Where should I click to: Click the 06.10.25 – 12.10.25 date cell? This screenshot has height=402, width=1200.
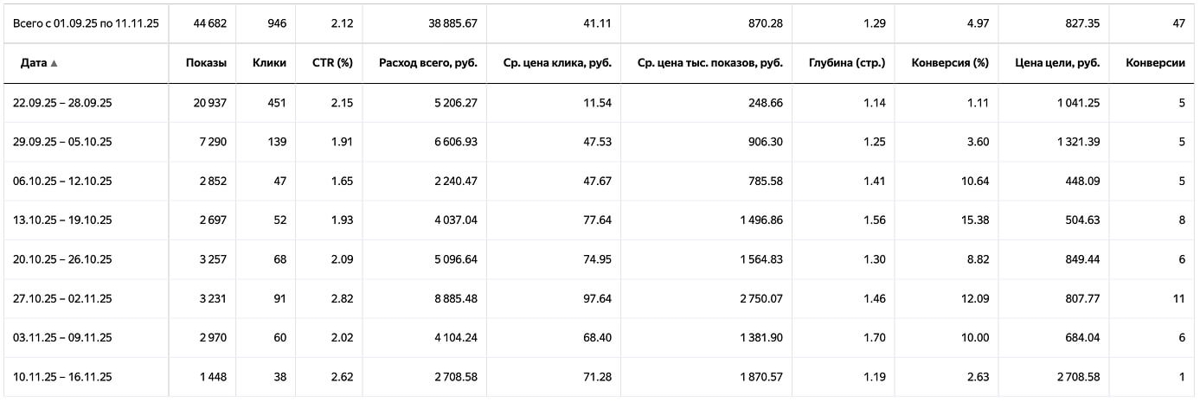(62, 182)
